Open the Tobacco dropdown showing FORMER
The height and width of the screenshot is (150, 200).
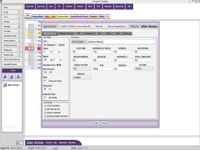point(82,77)
